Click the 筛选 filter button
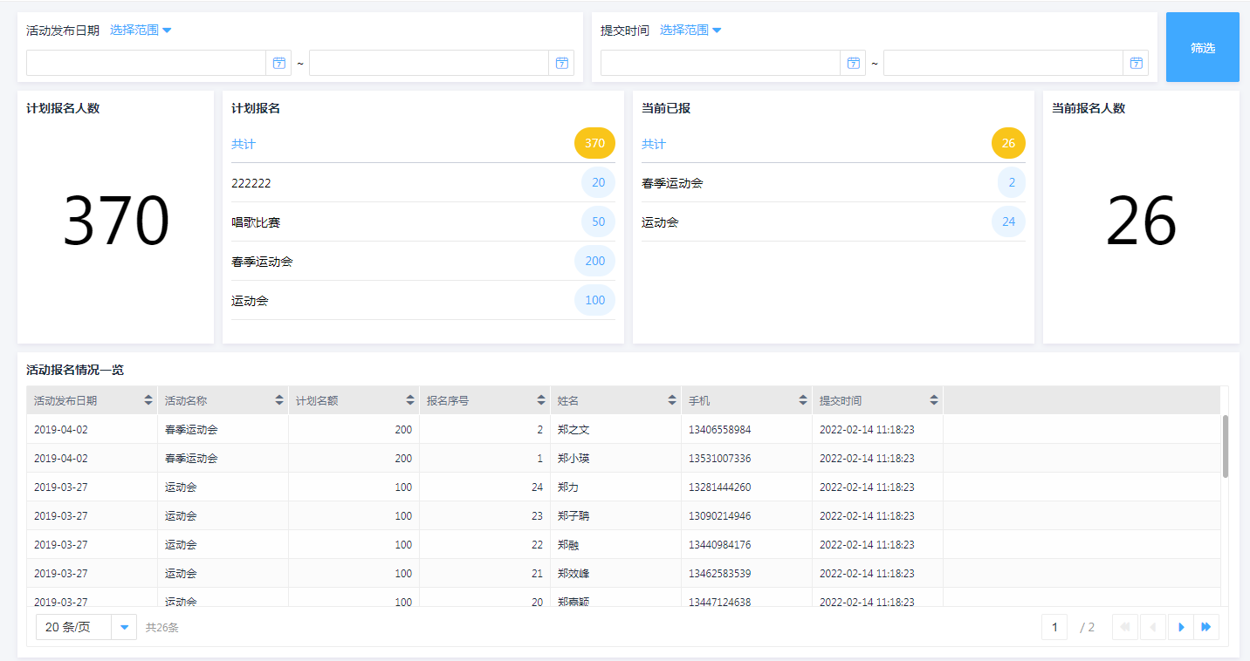This screenshot has width=1250, height=661. coord(1202,47)
